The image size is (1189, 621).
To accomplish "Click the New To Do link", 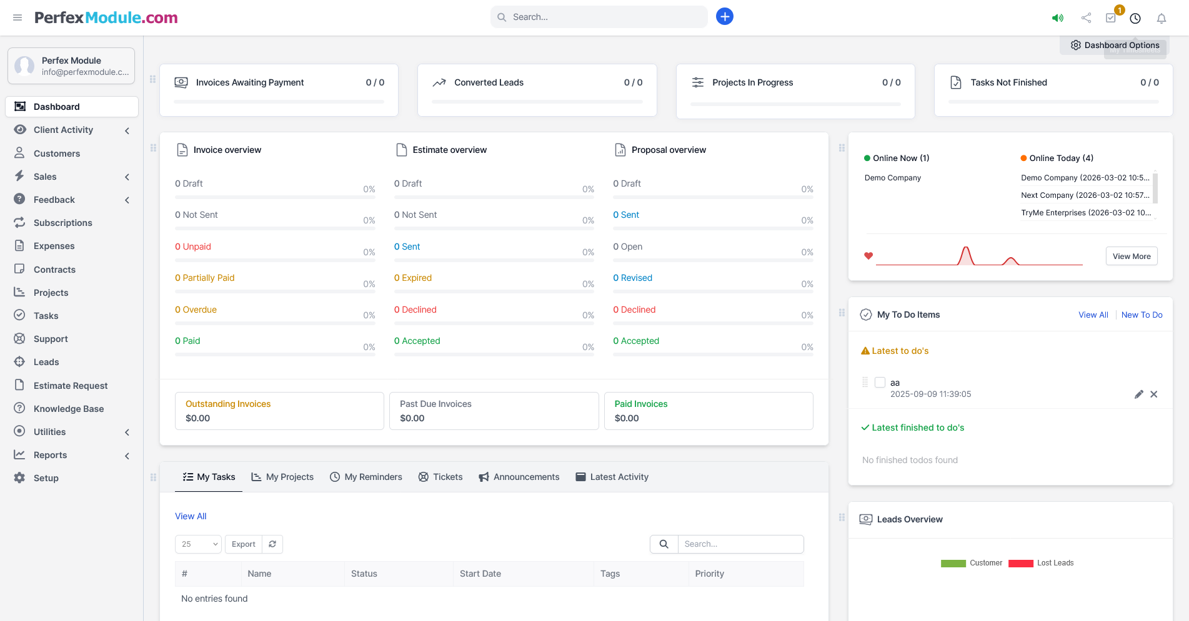I will (1142, 315).
